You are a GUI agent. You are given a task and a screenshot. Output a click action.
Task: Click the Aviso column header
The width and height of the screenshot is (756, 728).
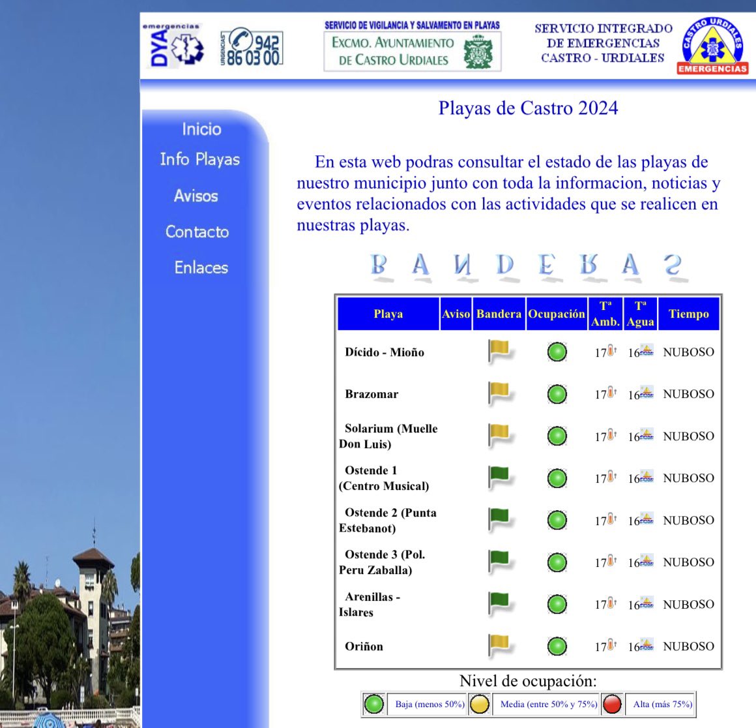click(456, 314)
